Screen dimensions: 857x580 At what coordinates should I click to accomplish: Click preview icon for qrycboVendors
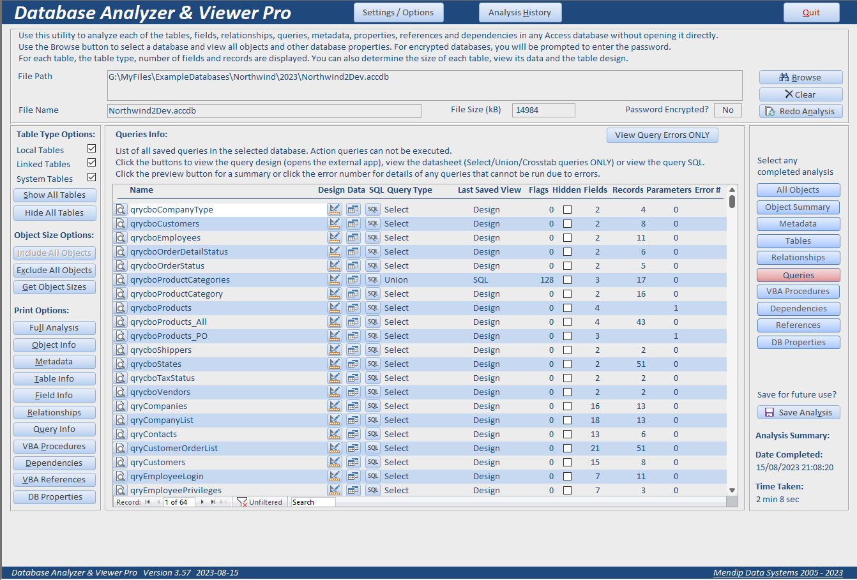[121, 392]
